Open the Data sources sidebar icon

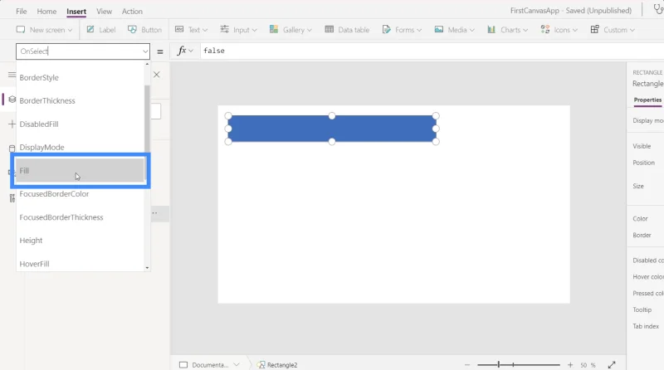(x=12, y=148)
